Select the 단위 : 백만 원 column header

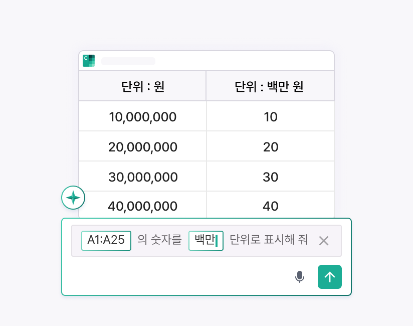coord(270,85)
